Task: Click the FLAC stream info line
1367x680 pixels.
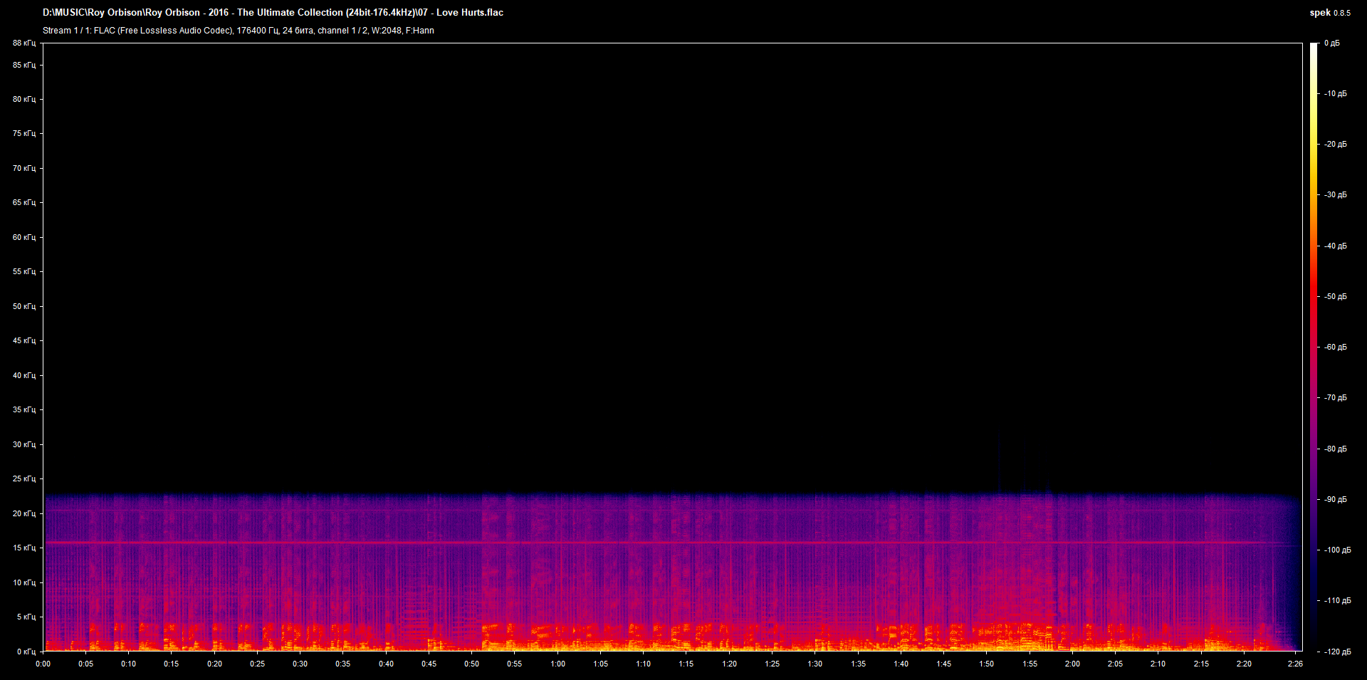Action: coord(238,31)
